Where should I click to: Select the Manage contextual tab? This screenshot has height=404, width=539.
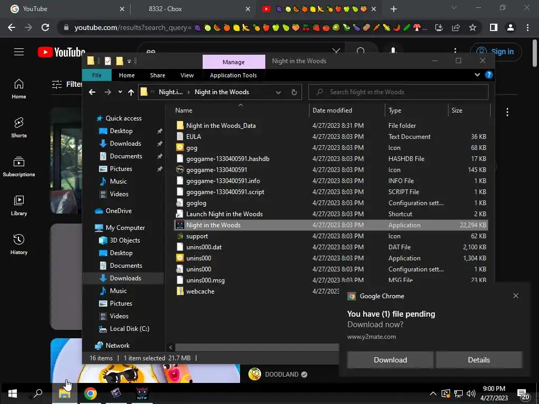[x=234, y=62]
